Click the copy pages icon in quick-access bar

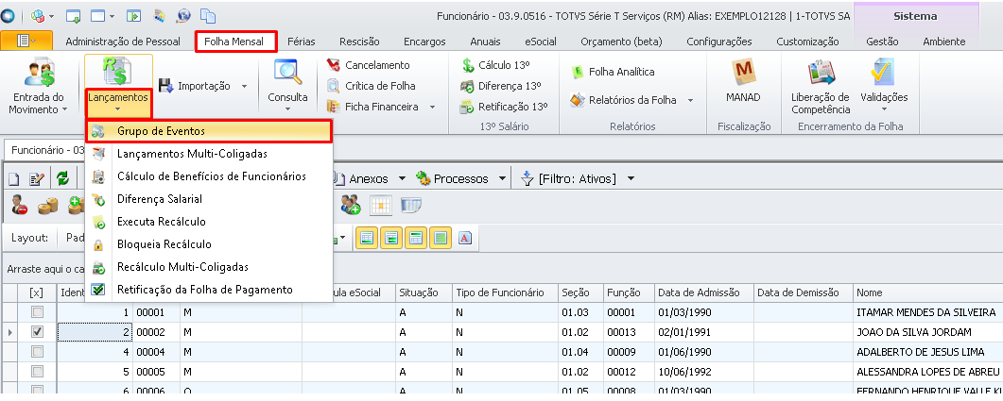coord(207,16)
